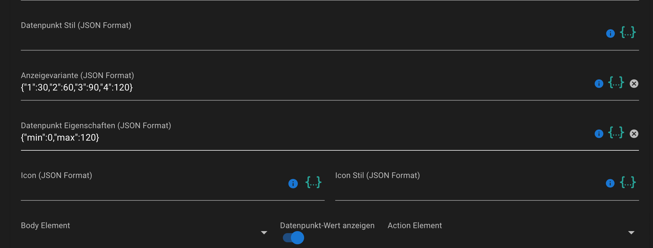The height and width of the screenshot is (248, 653).
Task: Expand the Action Element dropdown
Action: [x=631, y=233]
